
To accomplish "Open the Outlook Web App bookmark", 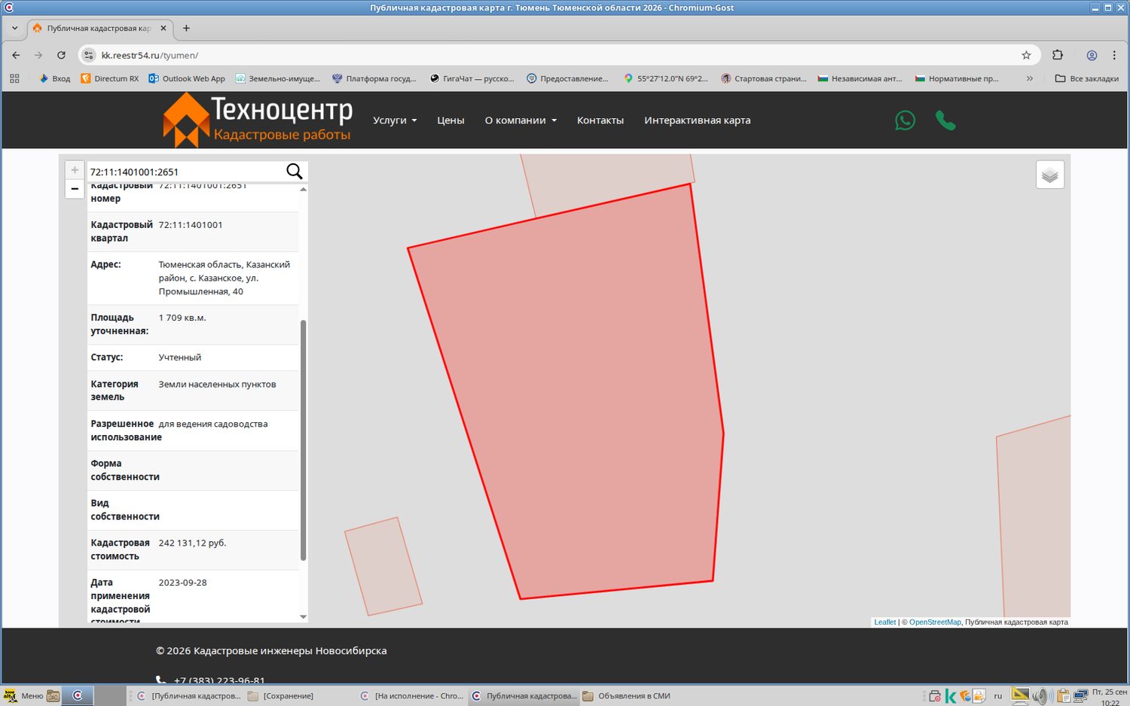I will [x=187, y=78].
